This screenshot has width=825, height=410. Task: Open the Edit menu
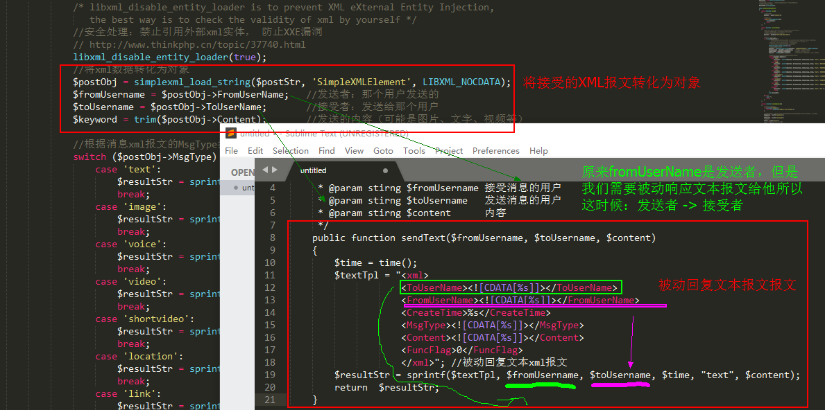point(255,150)
